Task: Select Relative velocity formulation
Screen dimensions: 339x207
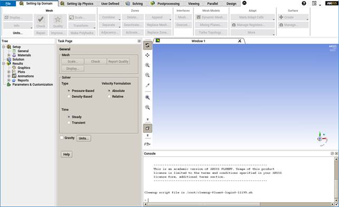Action: coord(109,96)
